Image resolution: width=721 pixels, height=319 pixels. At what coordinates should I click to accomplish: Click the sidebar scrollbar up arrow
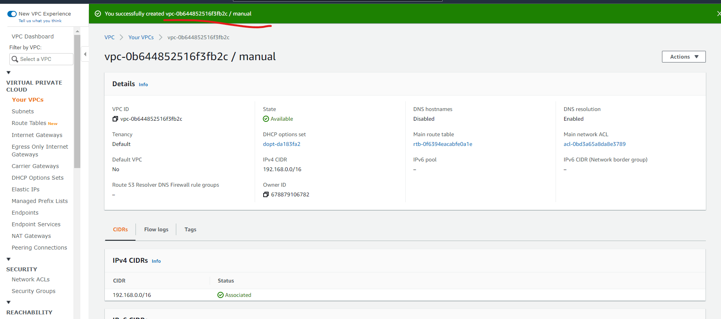[77, 31]
